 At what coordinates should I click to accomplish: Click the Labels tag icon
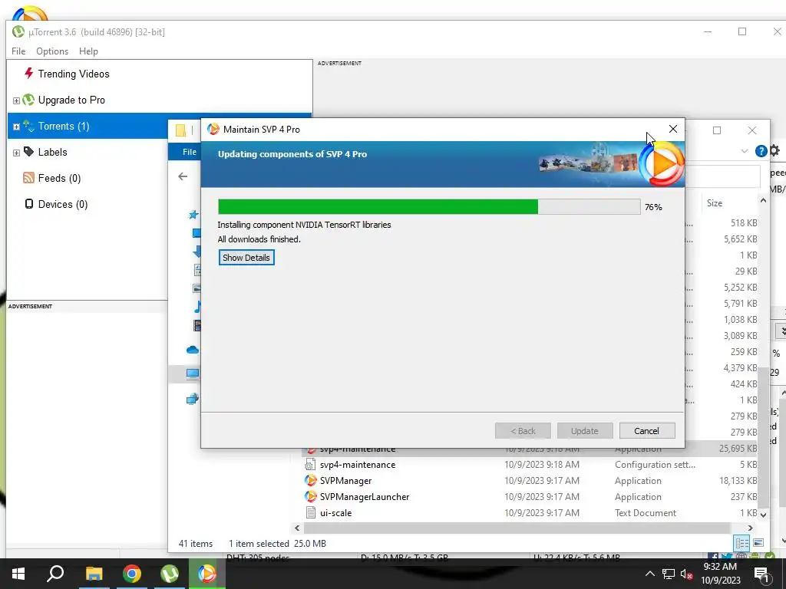click(28, 151)
